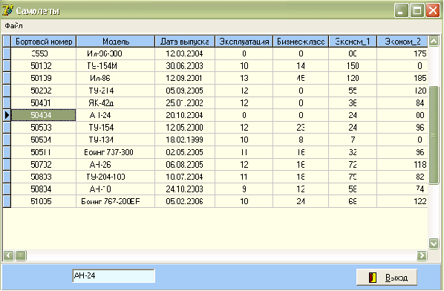This screenshot has width=444, height=291.
Task: Select cell with board number 50803
Action: (44, 177)
